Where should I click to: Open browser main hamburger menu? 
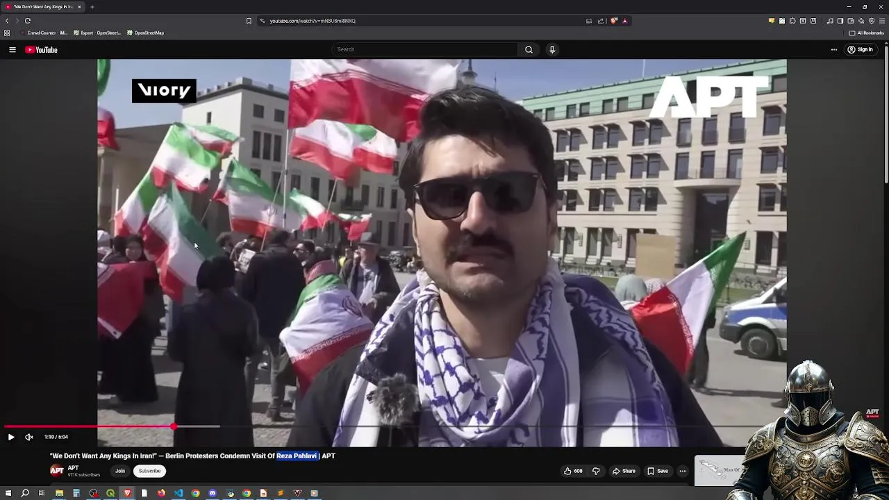882,21
